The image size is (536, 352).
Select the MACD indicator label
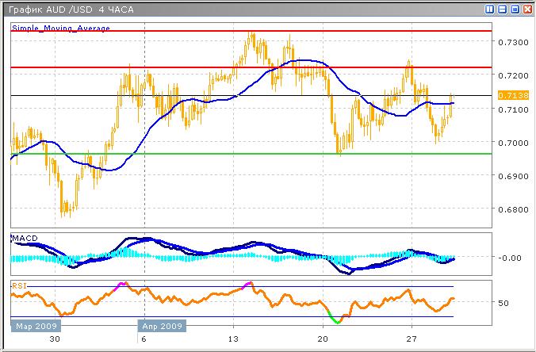tap(24, 238)
